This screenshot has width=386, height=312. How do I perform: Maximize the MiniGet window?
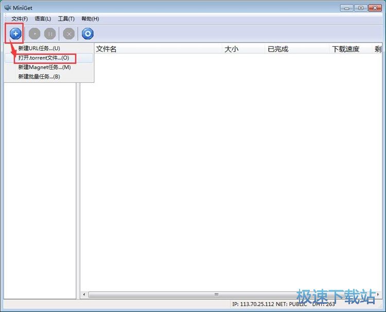coord(361,8)
